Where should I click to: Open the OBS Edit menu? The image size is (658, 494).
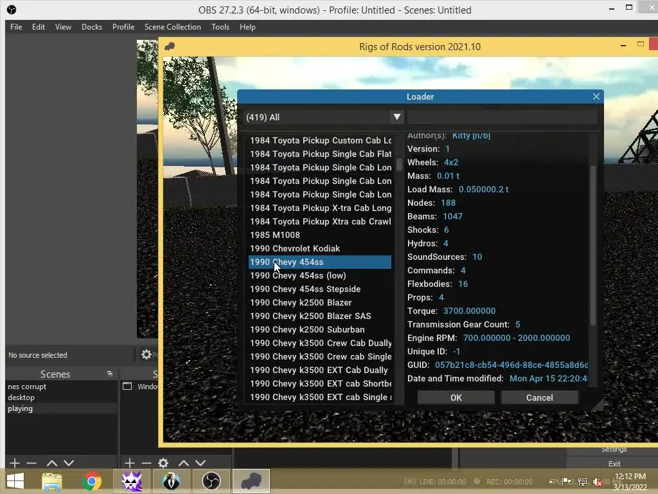(38, 27)
